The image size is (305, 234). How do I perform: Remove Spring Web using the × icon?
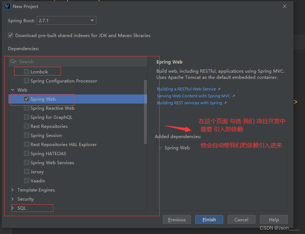[160, 148]
